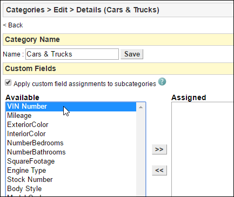Open the help icon beside subcategories option
The width and height of the screenshot is (234, 197).
tap(162, 82)
